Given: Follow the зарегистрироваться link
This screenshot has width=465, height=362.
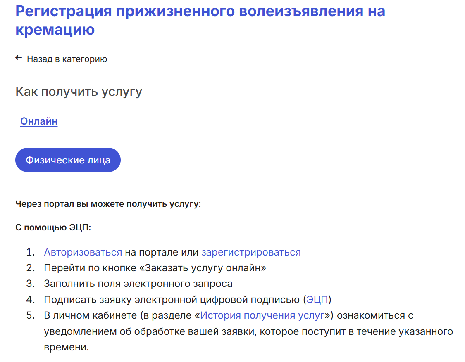Looking at the screenshot, I should pos(251,252).
